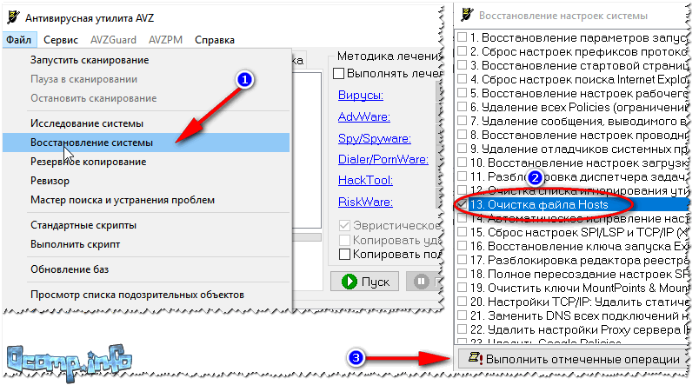Image resolution: width=699 pixels, height=385 pixels.
Task: Click the grey pause button icon
Action: (x=421, y=282)
